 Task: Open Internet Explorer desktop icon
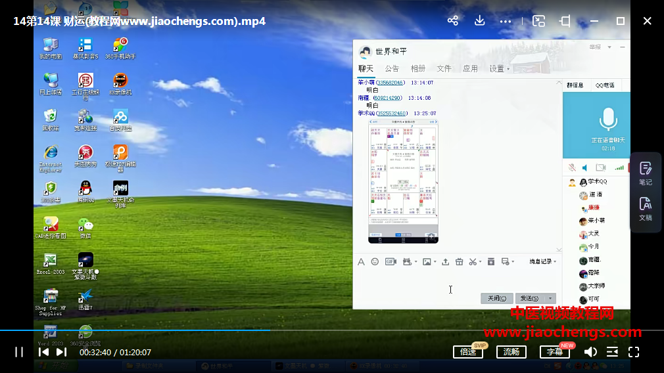pos(51,158)
